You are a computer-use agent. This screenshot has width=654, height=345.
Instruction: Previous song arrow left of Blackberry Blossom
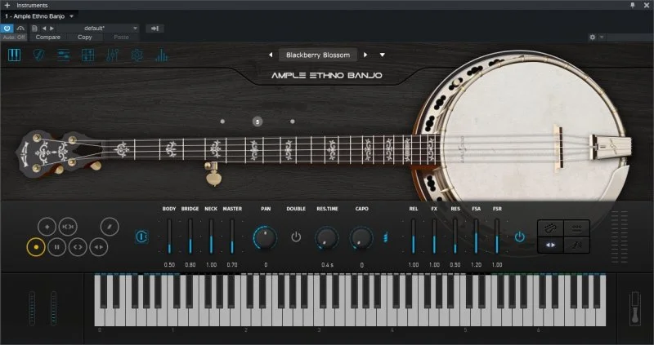(271, 55)
